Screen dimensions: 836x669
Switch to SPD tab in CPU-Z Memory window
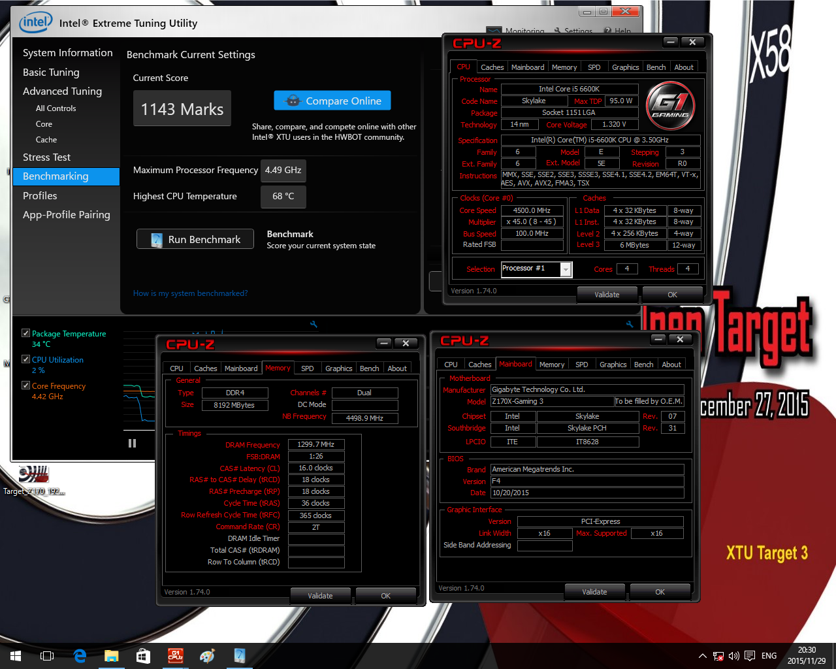[308, 368]
